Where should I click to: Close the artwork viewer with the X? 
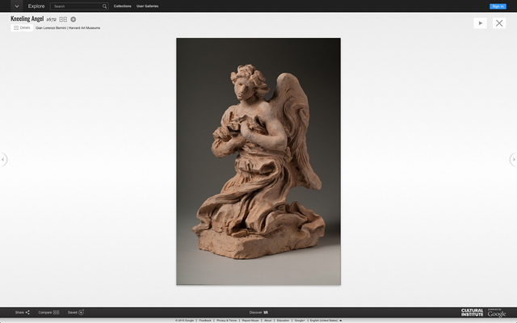[499, 23]
